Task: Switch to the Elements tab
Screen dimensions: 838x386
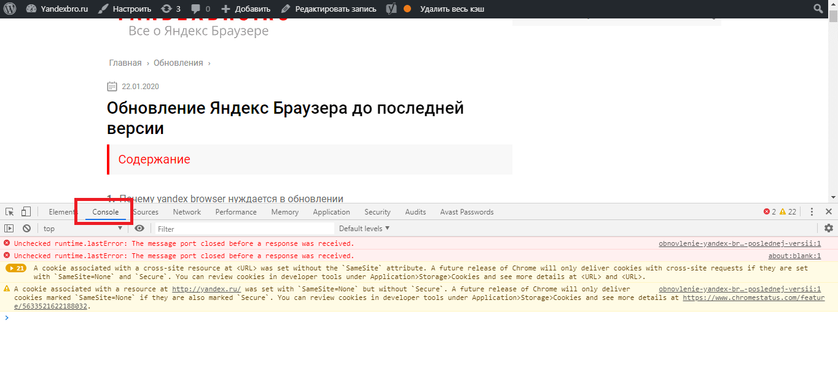Action: click(x=61, y=212)
